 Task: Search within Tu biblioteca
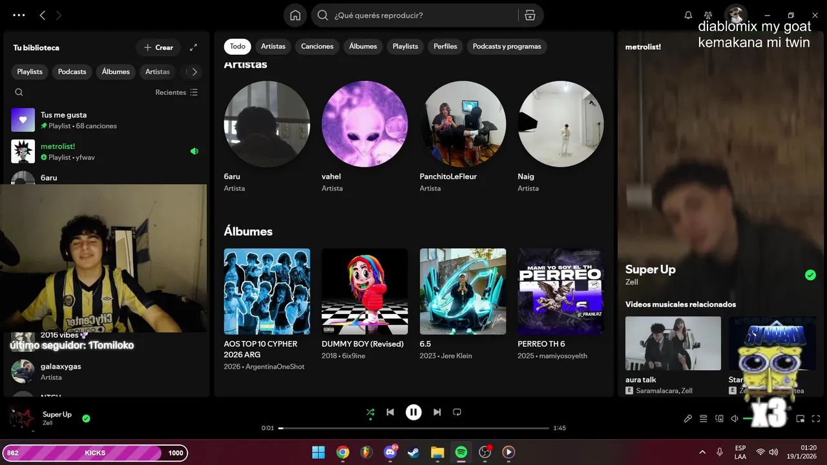click(x=19, y=92)
